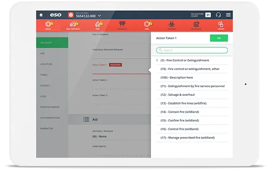
Task: Choose (14) - Contain fire (wildland)
Action: point(192,112)
